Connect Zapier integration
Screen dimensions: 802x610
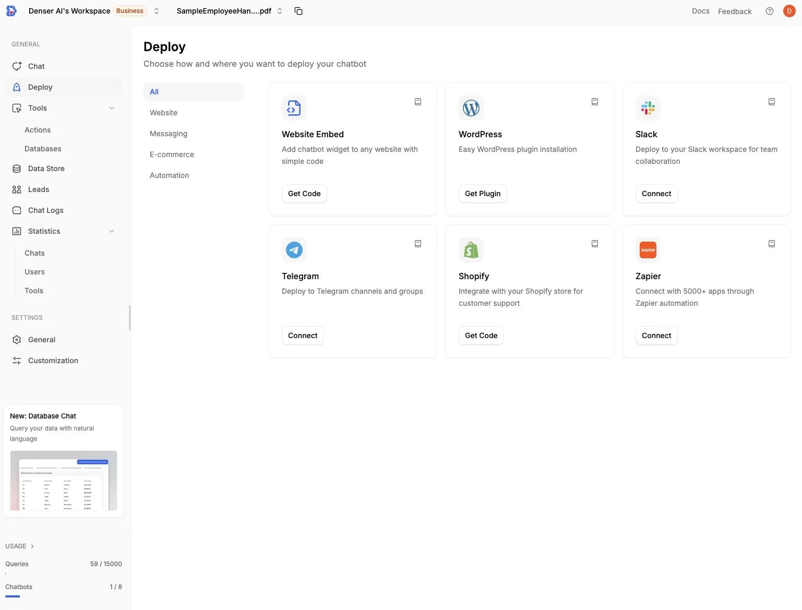[x=656, y=335]
